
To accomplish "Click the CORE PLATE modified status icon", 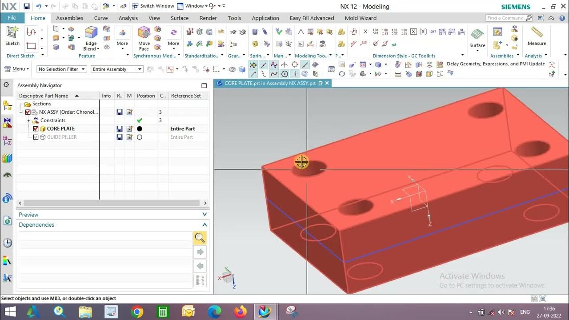I will click(129, 129).
